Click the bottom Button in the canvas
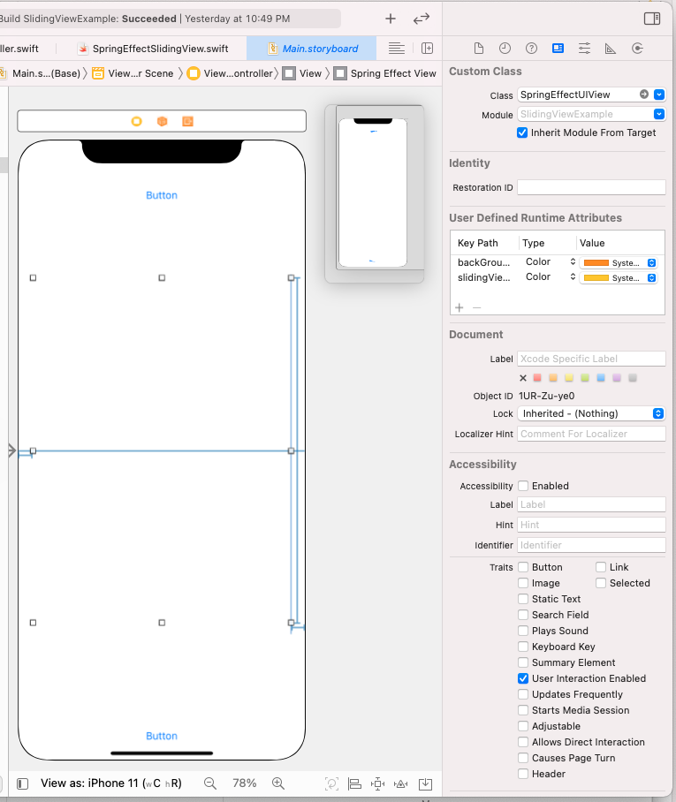The width and height of the screenshot is (676, 802). pyautogui.click(x=162, y=736)
